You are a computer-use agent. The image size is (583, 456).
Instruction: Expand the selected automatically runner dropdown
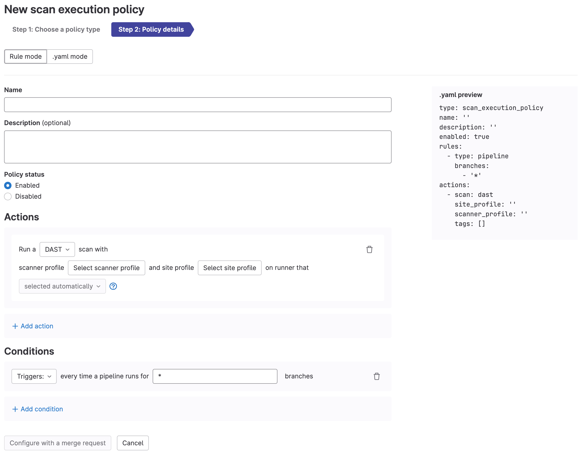click(x=62, y=286)
